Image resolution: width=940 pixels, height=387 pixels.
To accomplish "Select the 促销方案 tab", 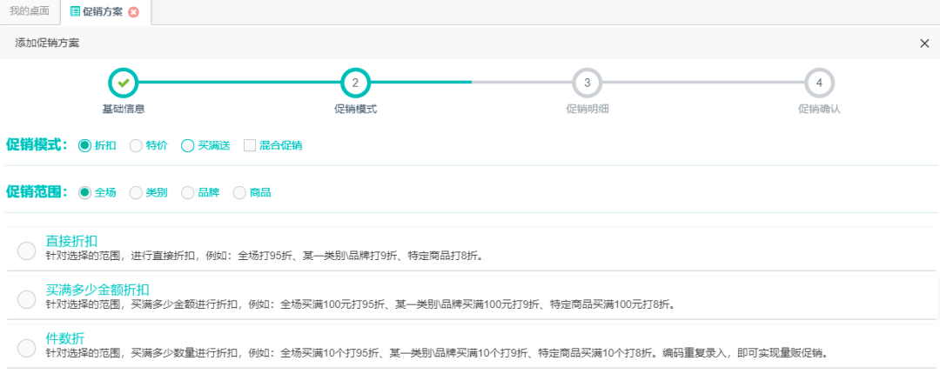I will point(103,12).
